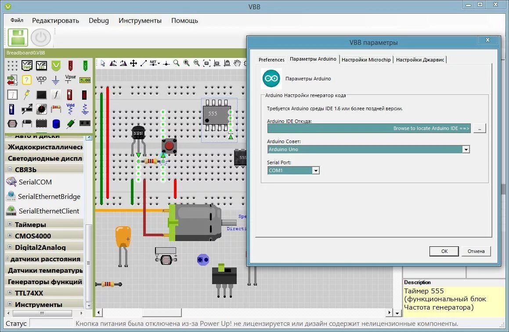The height and width of the screenshot is (332, 509).
Task: Toggle the power button in the toolbar
Action: click(41, 37)
